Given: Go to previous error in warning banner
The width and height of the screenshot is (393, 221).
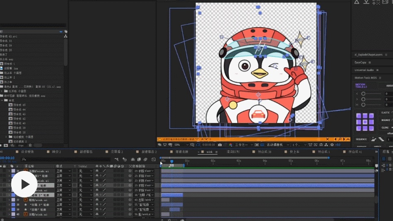Looking at the screenshot, I should click(x=335, y=139).
